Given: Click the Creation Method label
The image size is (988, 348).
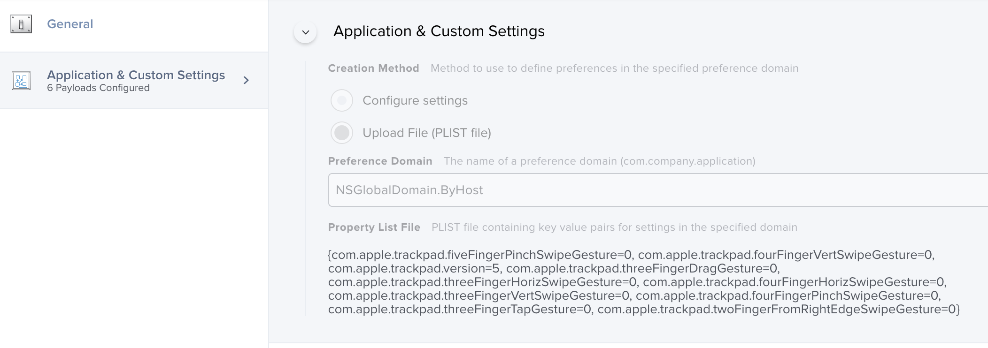Looking at the screenshot, I should pos(373,68).
